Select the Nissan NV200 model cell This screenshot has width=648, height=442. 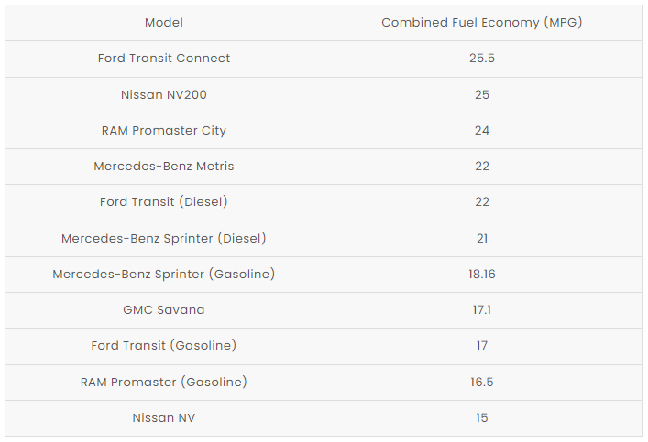pos(164,94)
